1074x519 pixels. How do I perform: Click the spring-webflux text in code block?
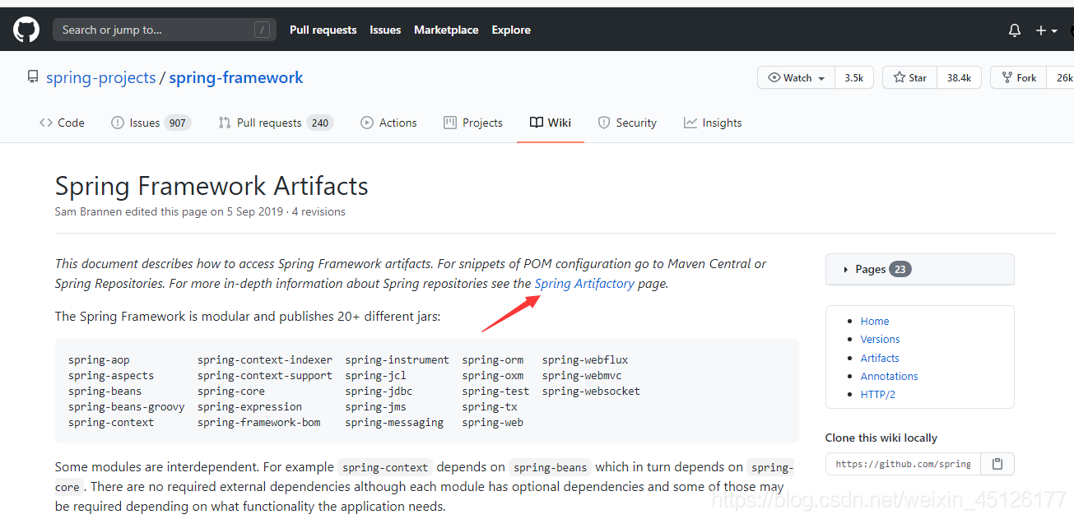pyautogui.click(x=585, y=359)
